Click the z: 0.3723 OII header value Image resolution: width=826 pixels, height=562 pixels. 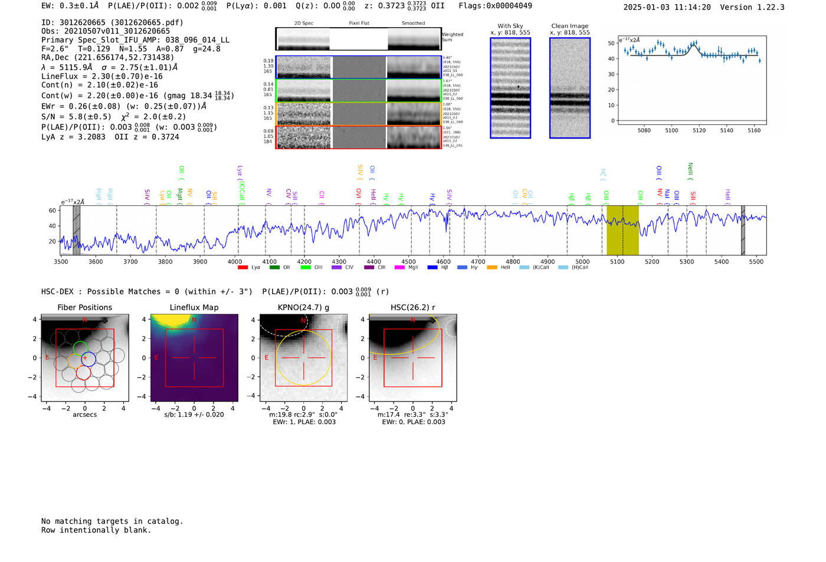point(404,6)
